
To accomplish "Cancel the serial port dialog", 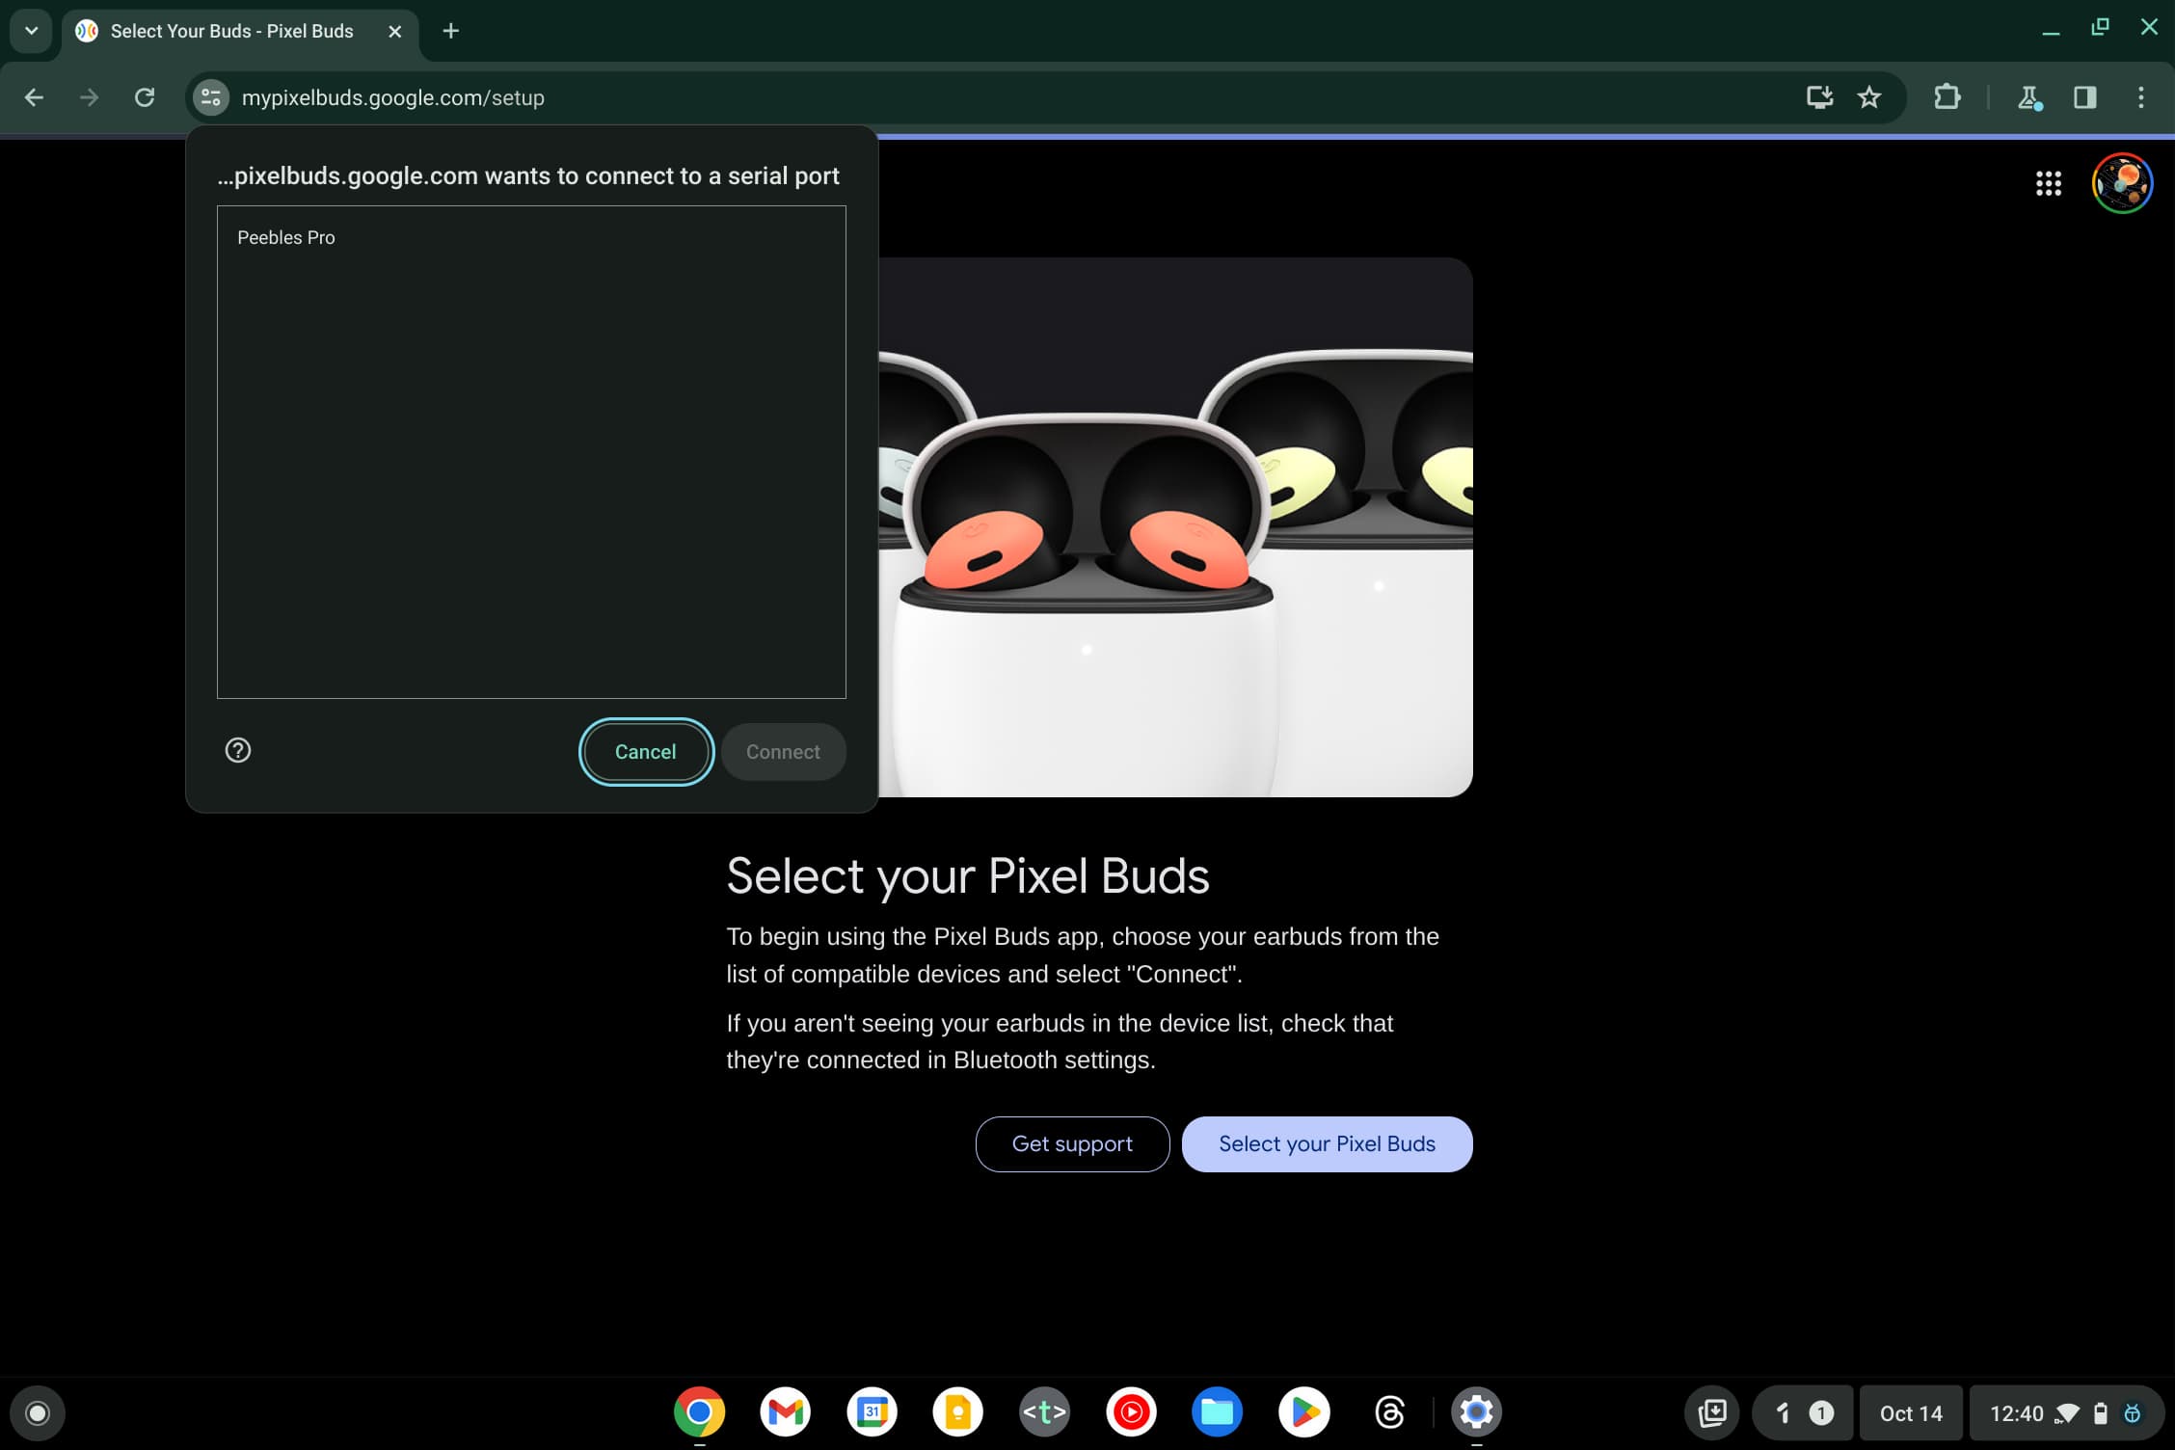I will 645,752.
